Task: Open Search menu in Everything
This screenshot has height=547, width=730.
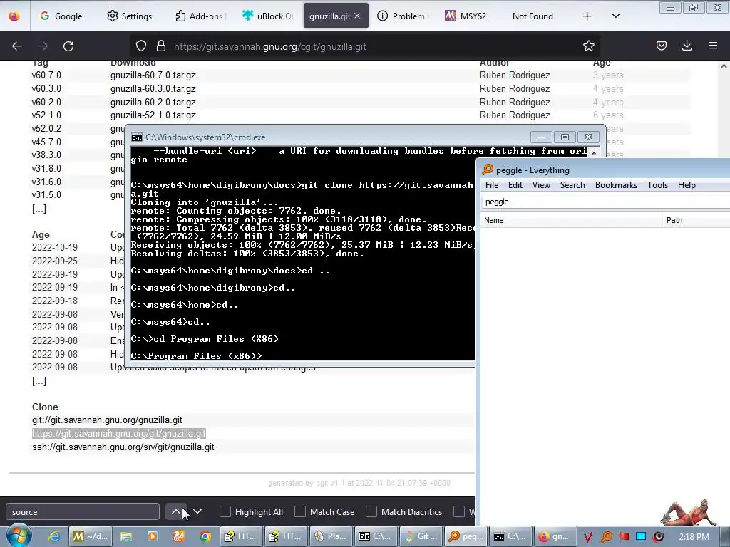Action: point(572,184)
